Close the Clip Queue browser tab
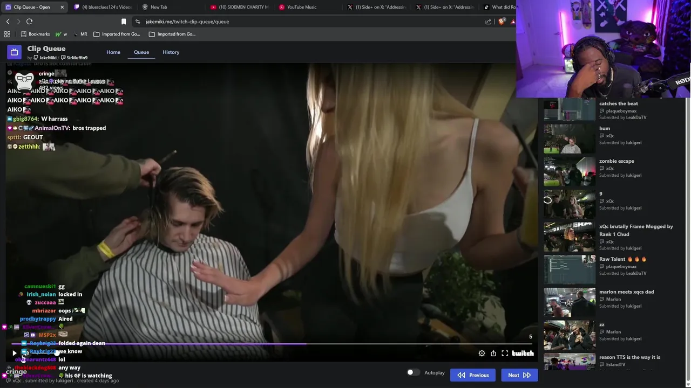Image resolution: width=691 pixels, height=388 pixels. (62, 7)
